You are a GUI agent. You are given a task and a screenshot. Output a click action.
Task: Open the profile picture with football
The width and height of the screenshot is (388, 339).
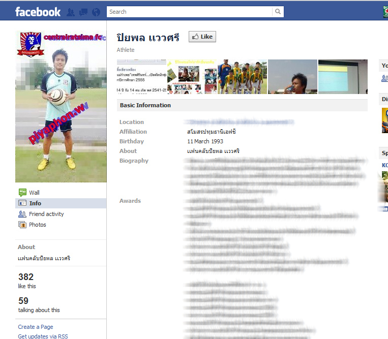[61, 106]
